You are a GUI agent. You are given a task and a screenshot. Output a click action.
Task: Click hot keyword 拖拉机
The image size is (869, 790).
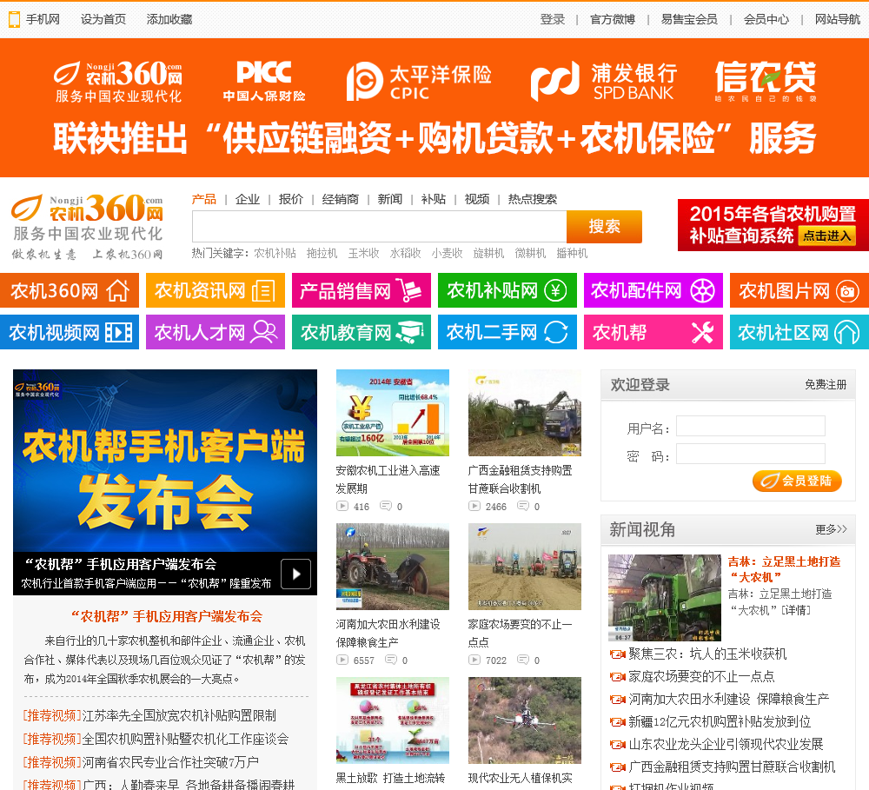click(x=322, y=254)
